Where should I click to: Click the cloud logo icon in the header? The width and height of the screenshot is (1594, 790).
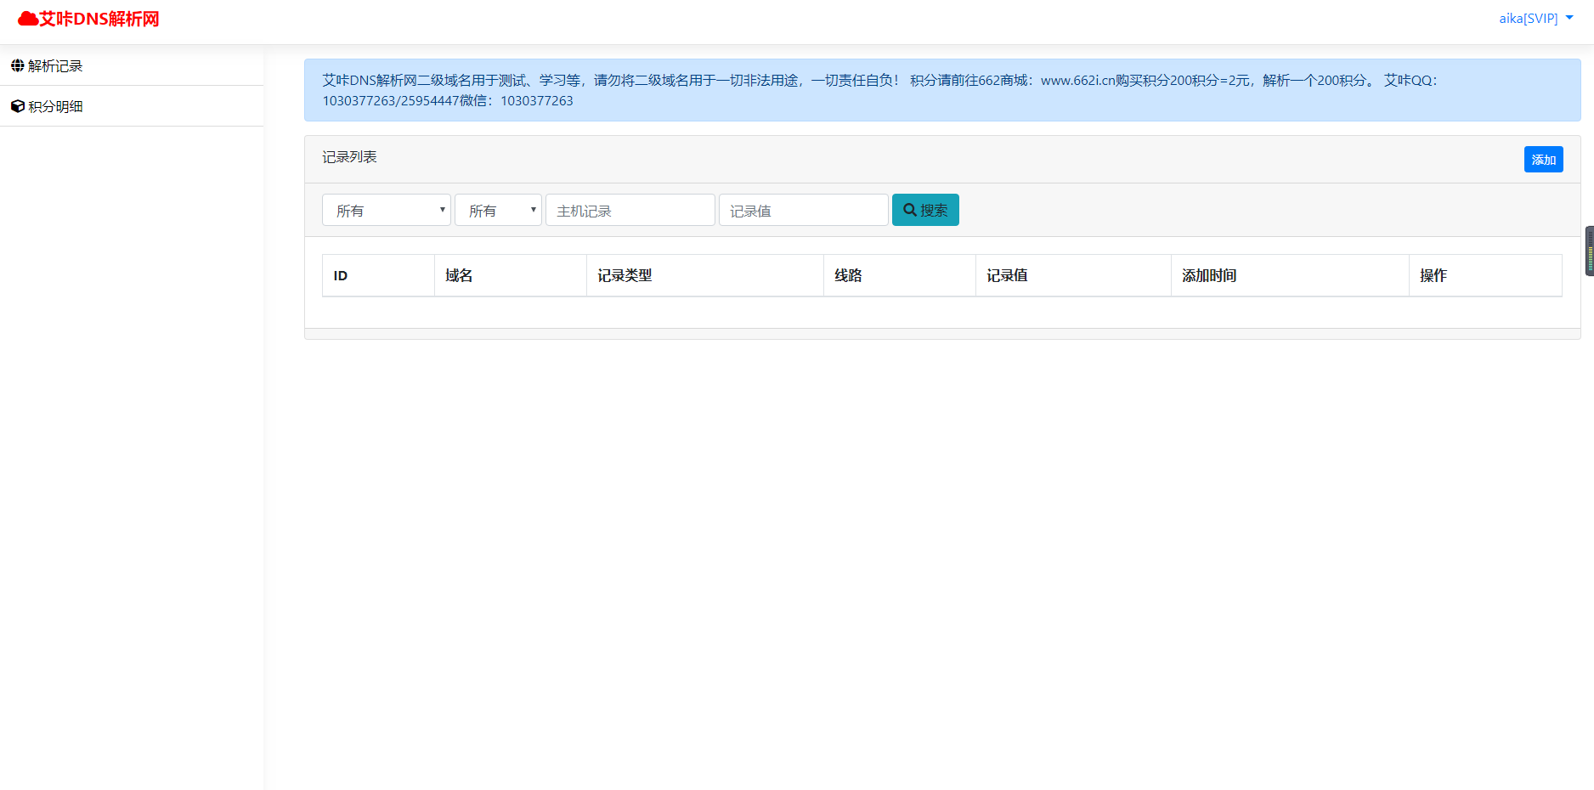(26, 17)
